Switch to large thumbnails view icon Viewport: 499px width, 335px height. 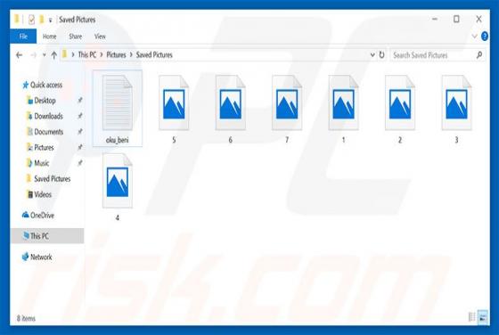[482, 316]
